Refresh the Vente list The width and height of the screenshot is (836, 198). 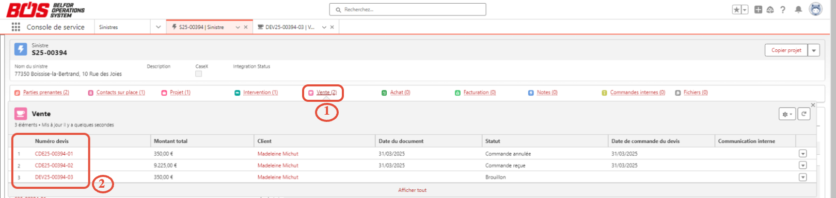pos(804,114)
